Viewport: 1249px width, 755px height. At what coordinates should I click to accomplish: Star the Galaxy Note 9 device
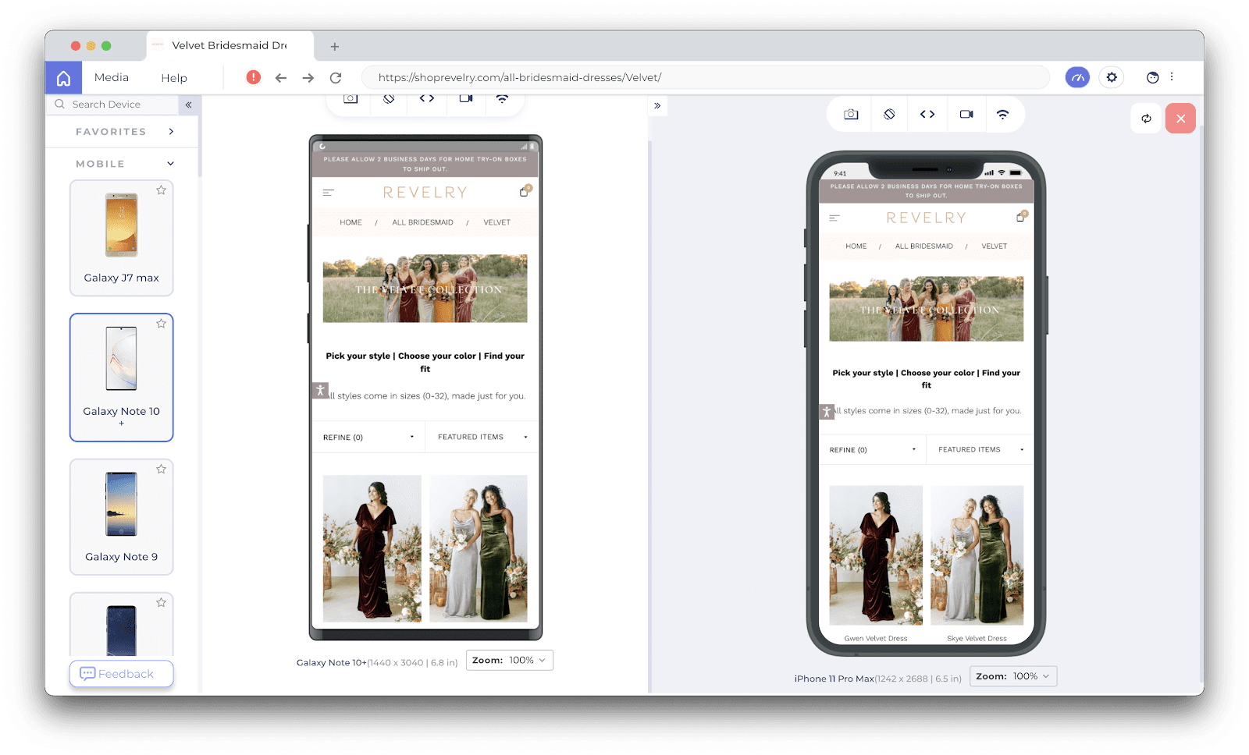click(x=161, y=469)
